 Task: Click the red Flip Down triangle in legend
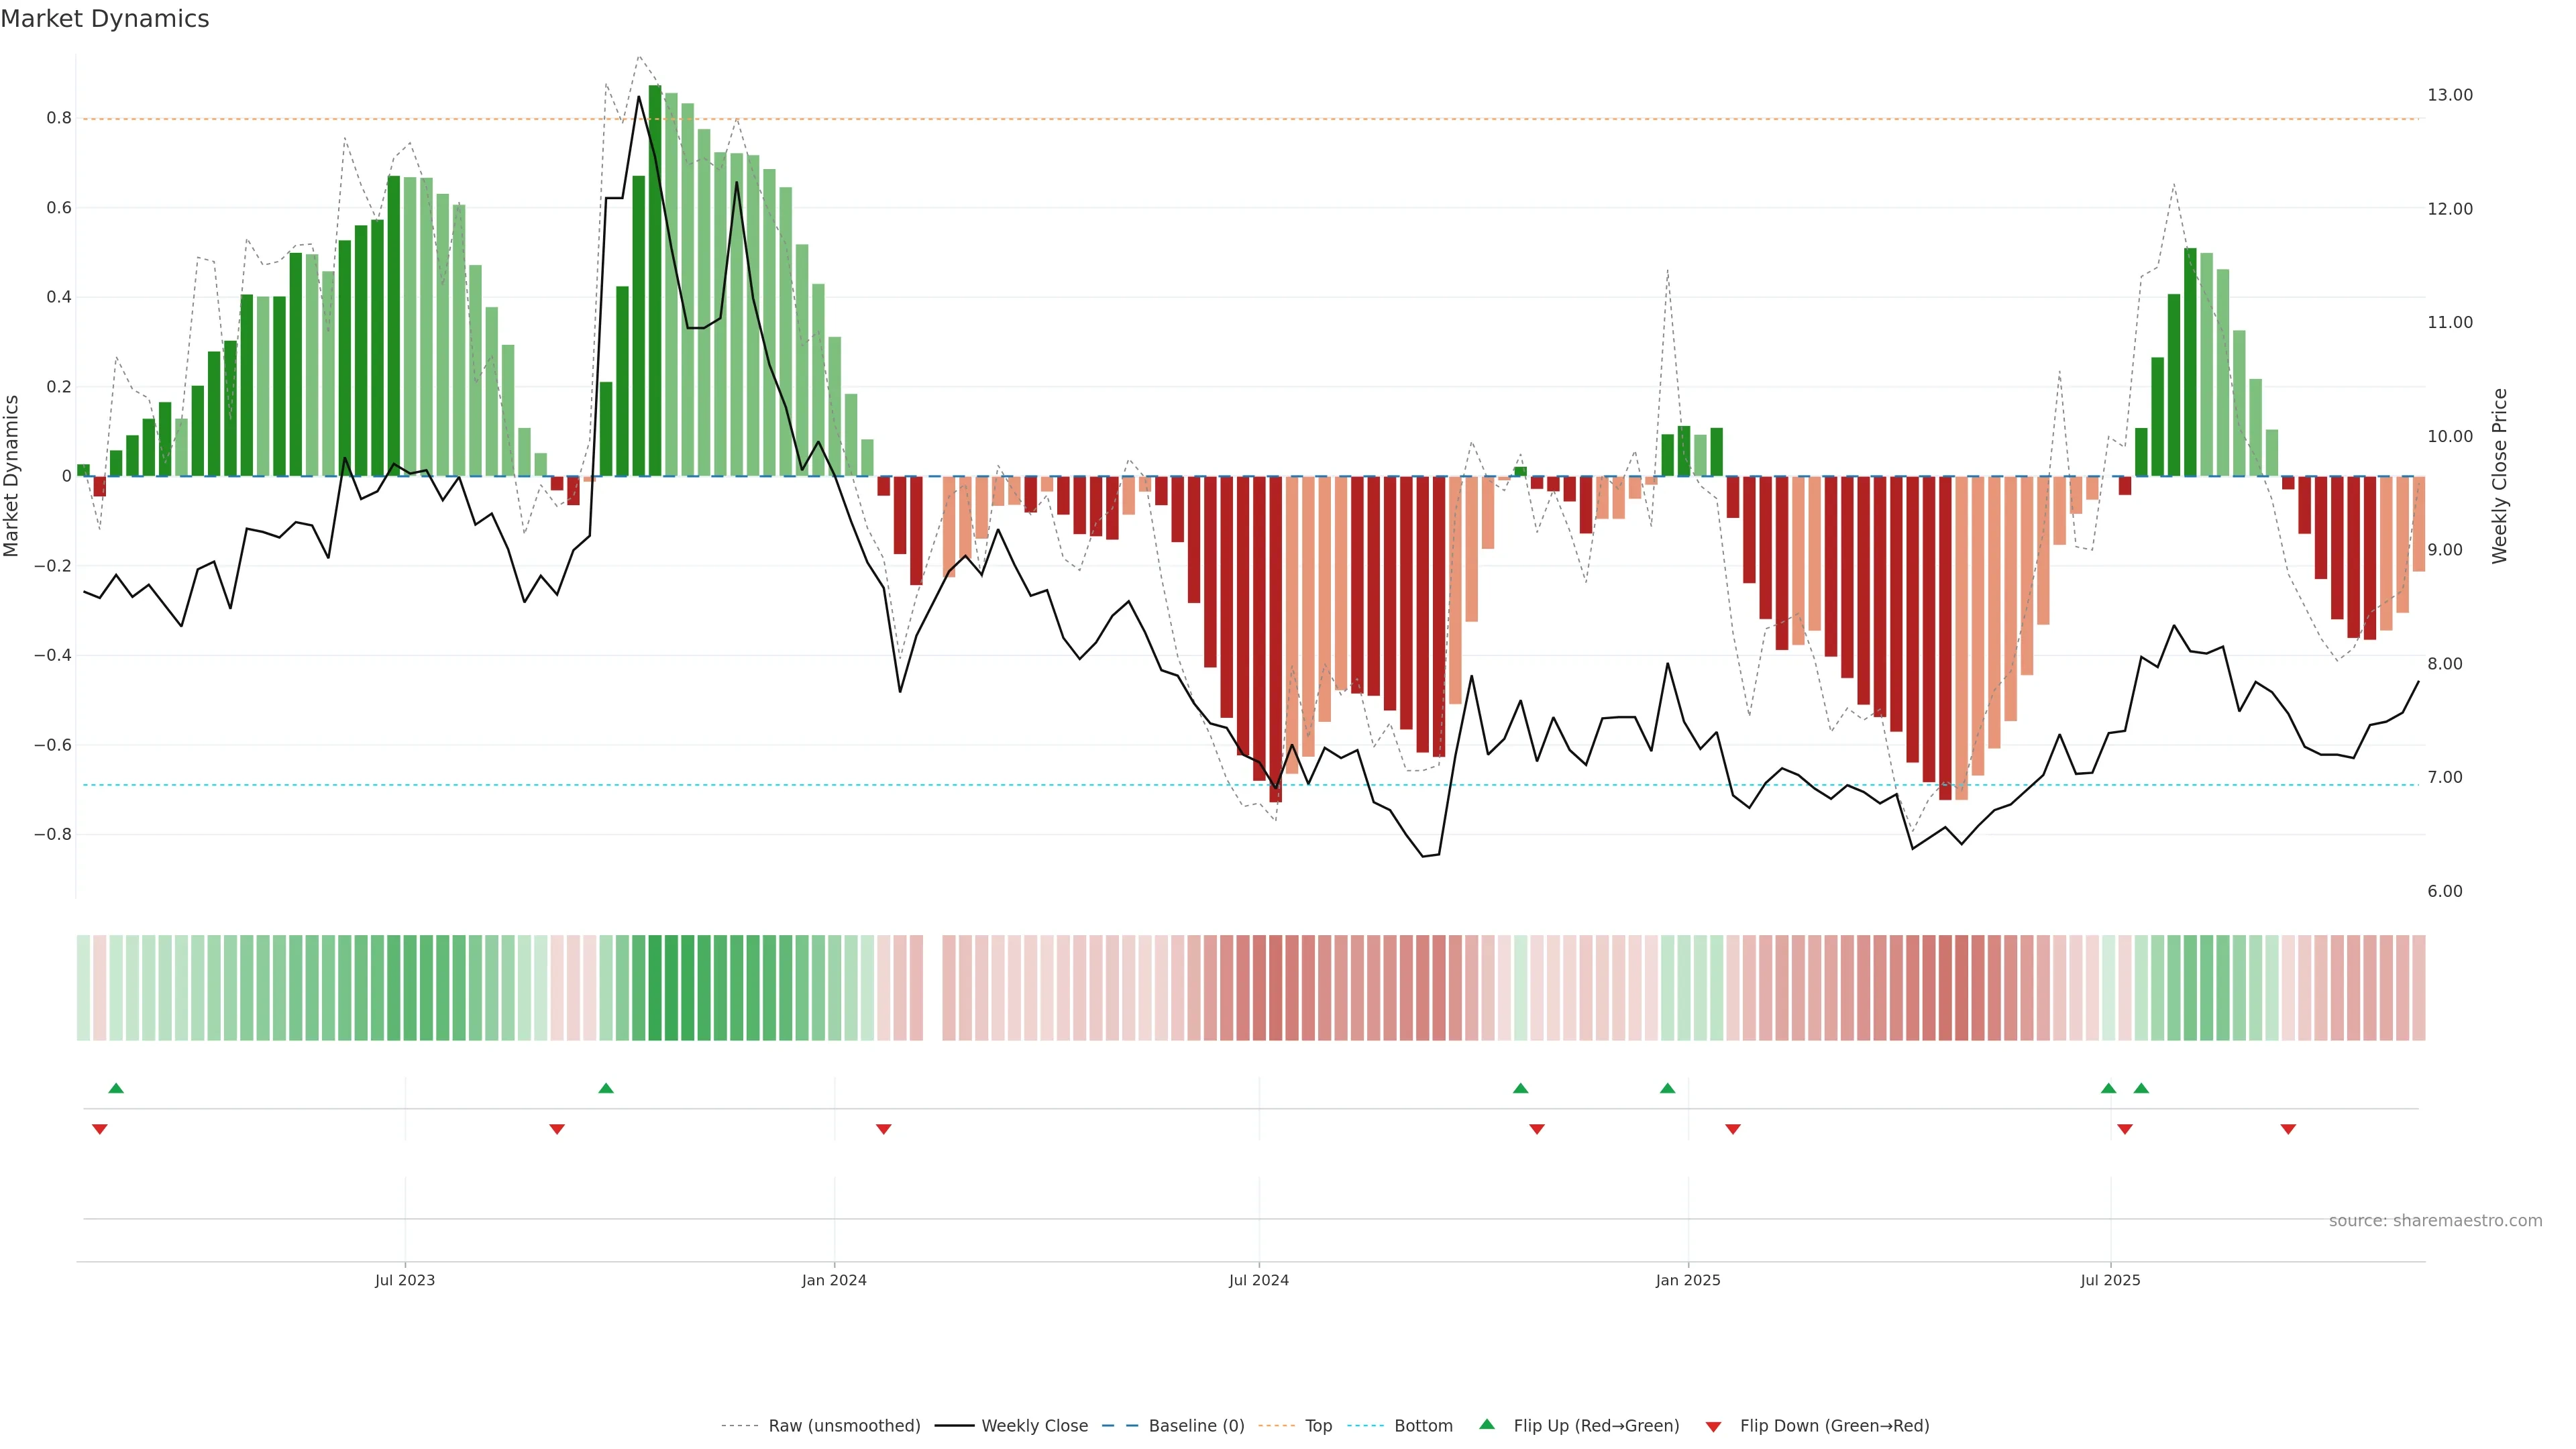pyautogui.click(x=1713, y=1427)
